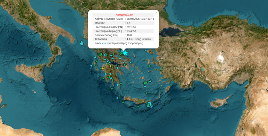The width and height of the screenshot is (268, 136).
Task: Click the Τοποθεσία location value in popup
Action: coord(138,39)
